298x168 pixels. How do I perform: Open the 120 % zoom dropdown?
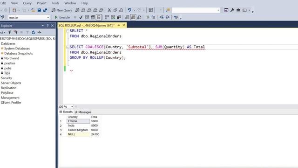72,107
